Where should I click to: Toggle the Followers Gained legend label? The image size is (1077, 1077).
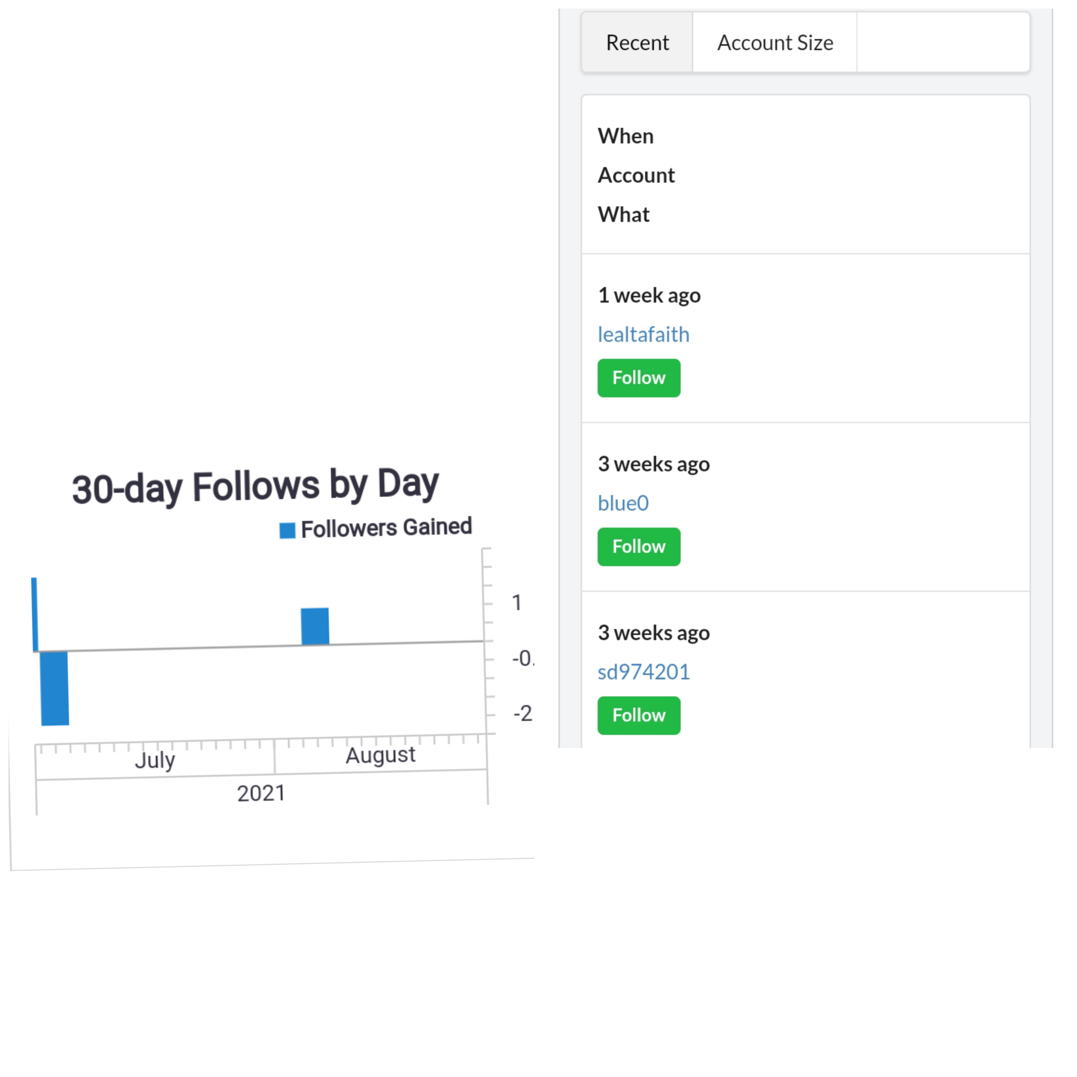point(386,527)
